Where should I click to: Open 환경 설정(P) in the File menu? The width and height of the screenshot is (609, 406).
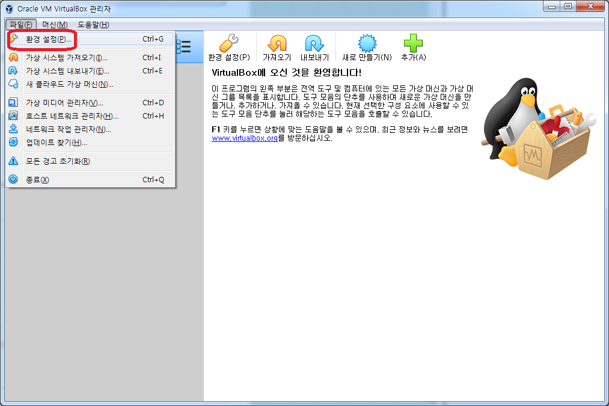tap(90, 39)
